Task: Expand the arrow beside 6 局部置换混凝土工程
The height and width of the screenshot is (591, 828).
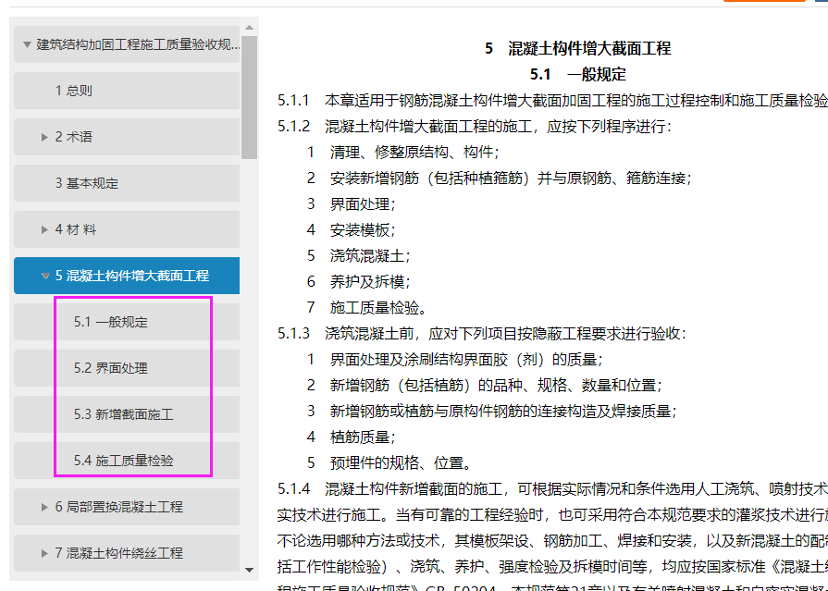Action: 44,507
